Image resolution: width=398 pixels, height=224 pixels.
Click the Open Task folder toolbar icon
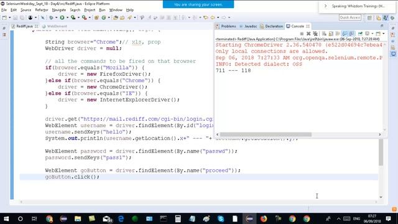pyautogui.click(x=123, y=17)
